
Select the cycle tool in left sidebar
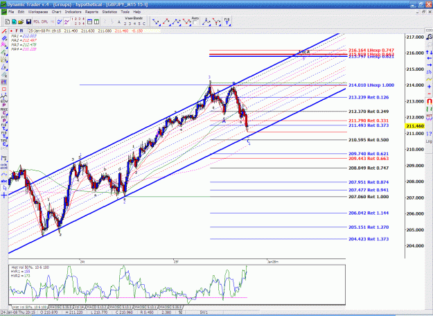point(4,166)
